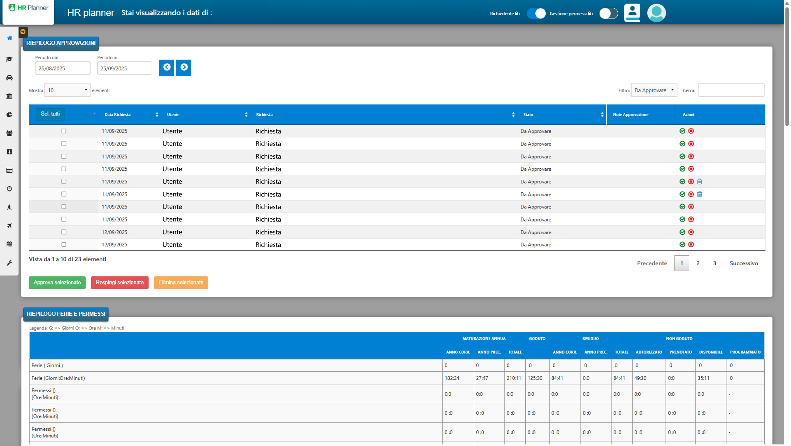Open the bank building sidebar icon
The image size is (791, 446).
click(9, 96)
